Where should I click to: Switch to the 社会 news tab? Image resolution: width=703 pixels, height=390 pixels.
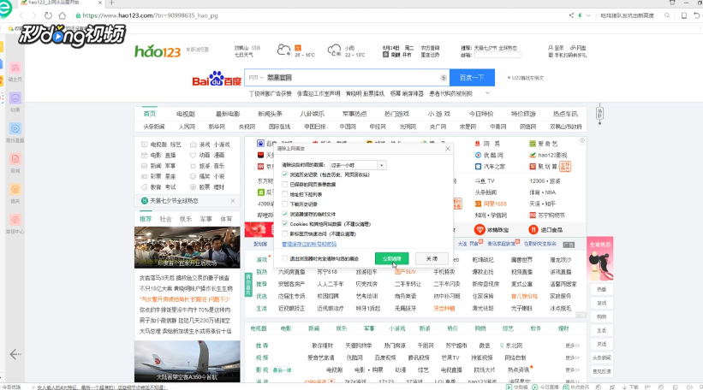165,219
